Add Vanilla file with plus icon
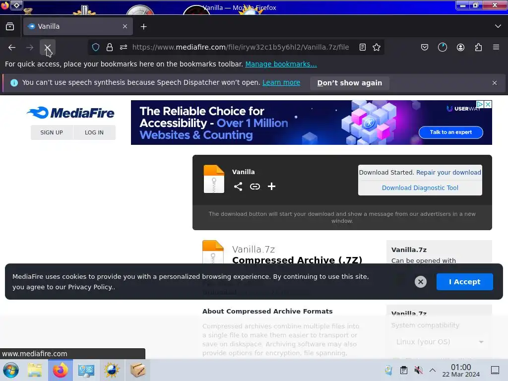The width and height of the screenshot is (508, 381). tap(271, 187)
